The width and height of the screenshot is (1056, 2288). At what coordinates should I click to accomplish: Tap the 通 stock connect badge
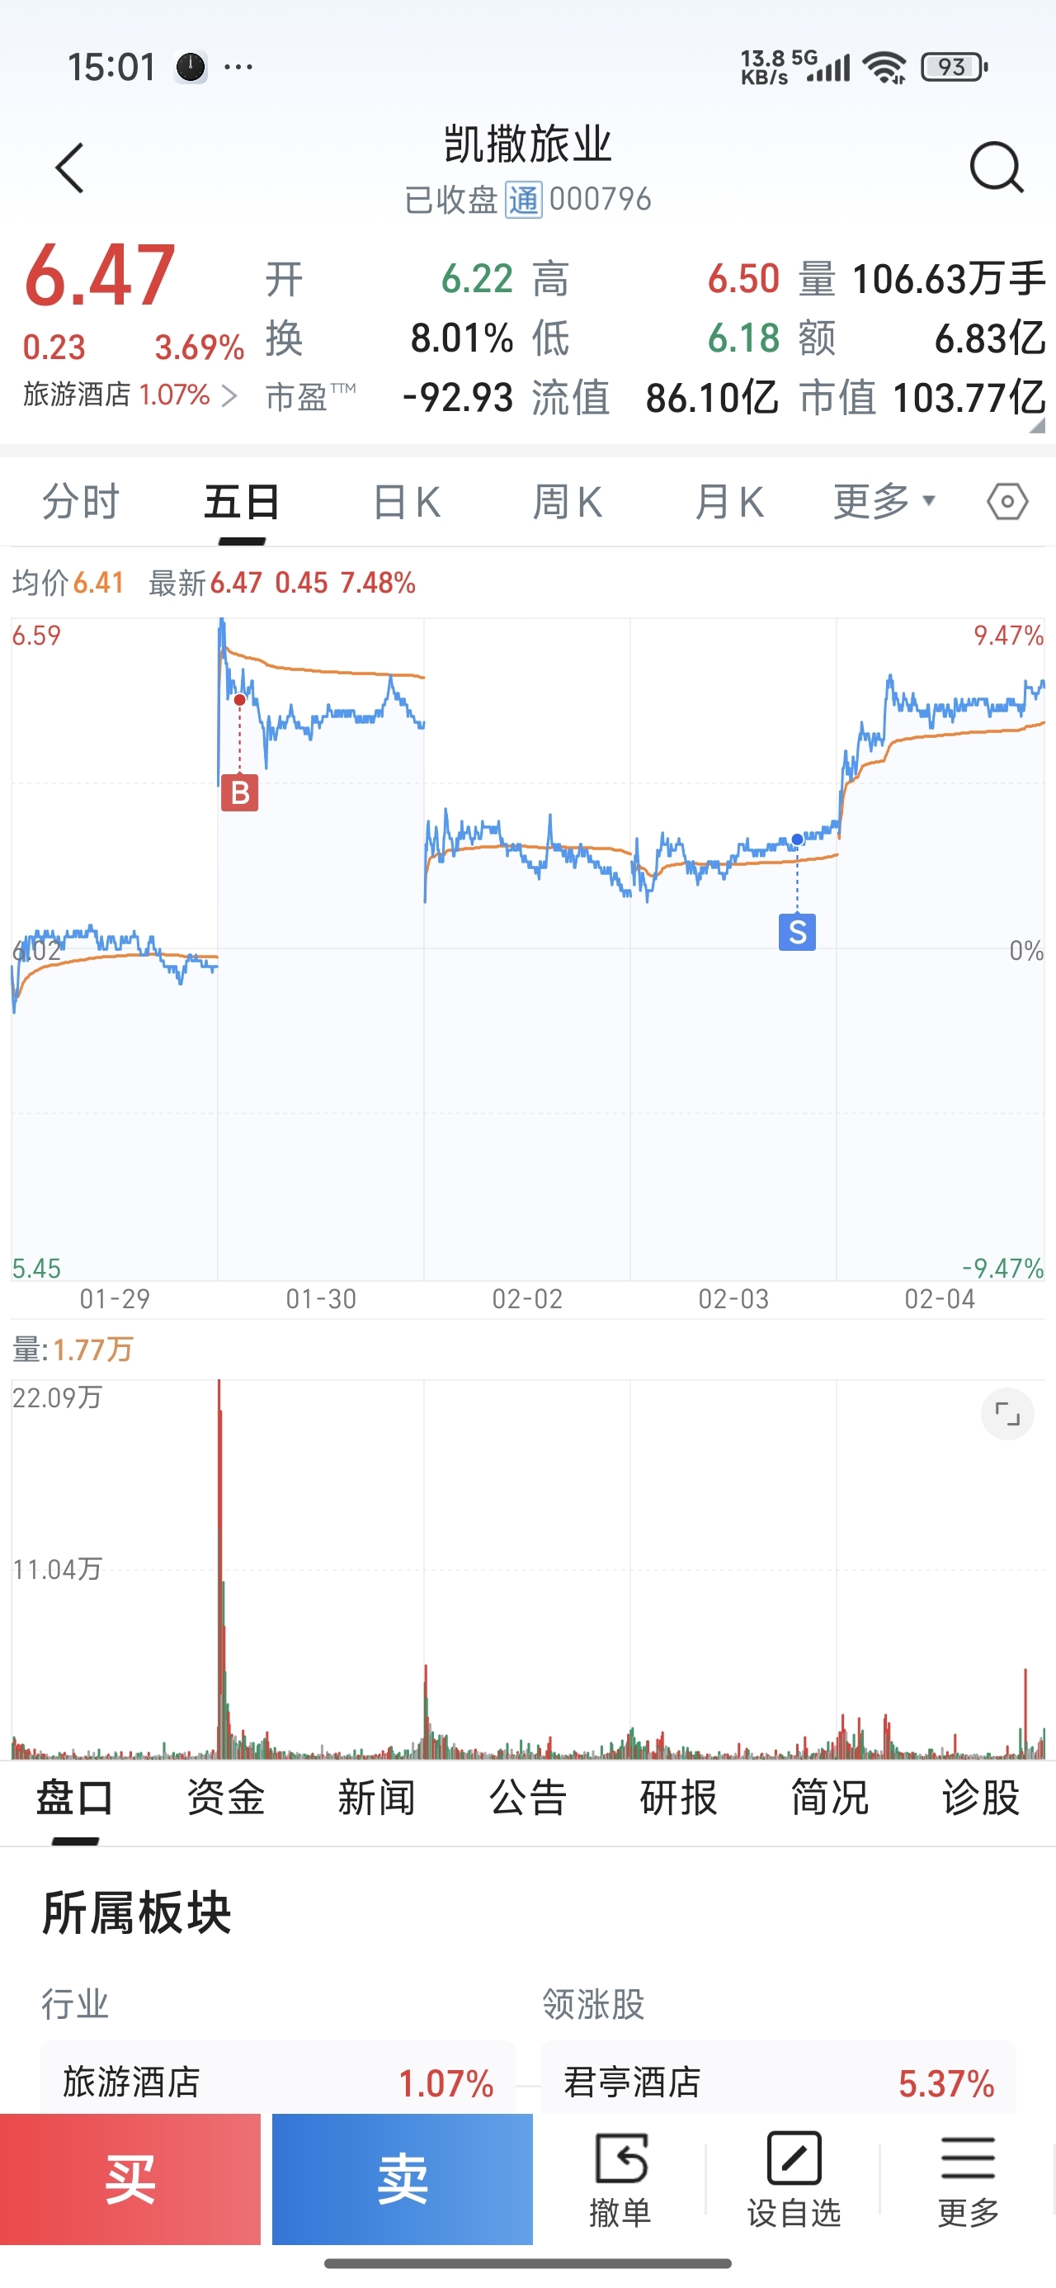(x=523, y=200)
